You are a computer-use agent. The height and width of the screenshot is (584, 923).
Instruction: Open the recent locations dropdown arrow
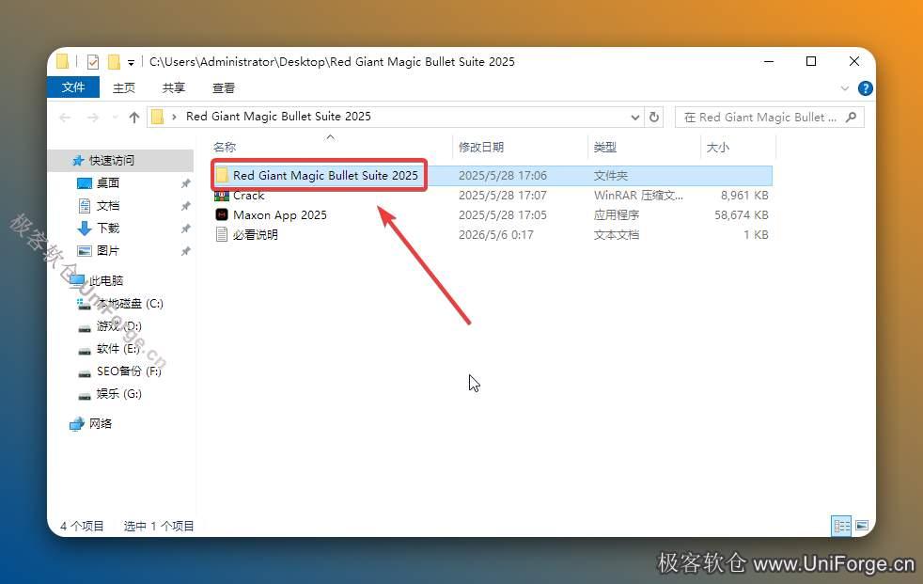pyautogui.click(x=115, y=118)
